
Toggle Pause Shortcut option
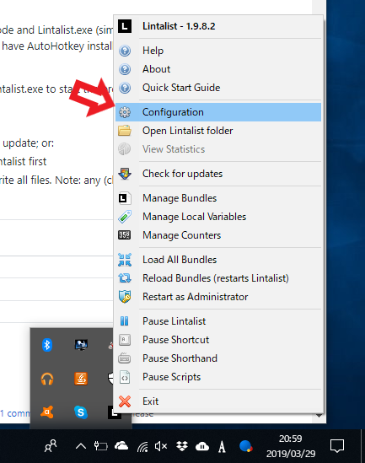(x=218, y=340)
